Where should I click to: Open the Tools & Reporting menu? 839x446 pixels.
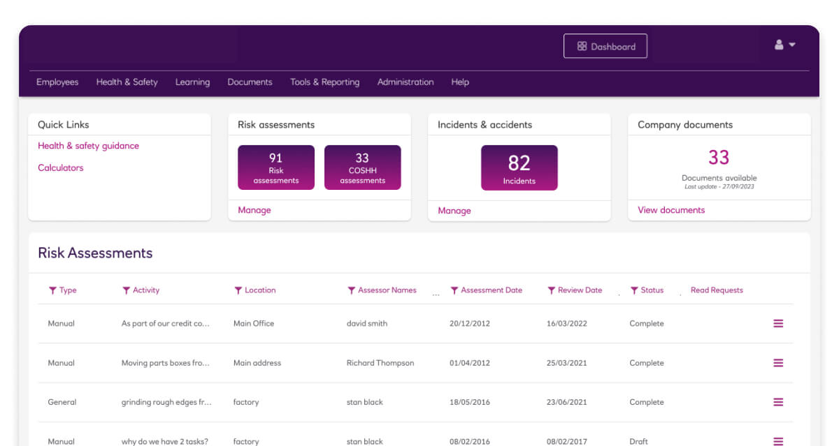(325, 82)
